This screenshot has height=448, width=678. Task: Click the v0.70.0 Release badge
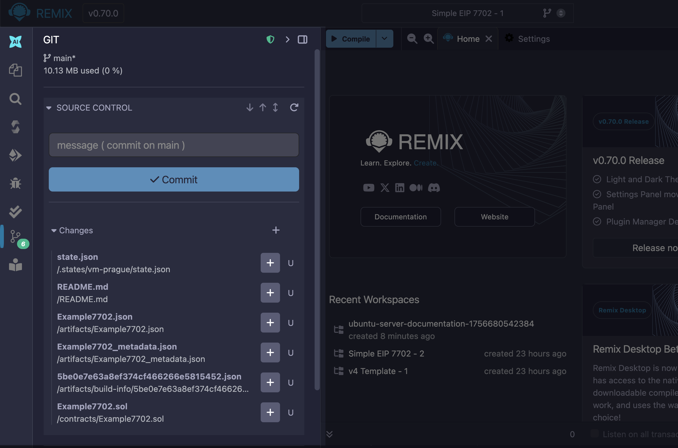(624, 121)
